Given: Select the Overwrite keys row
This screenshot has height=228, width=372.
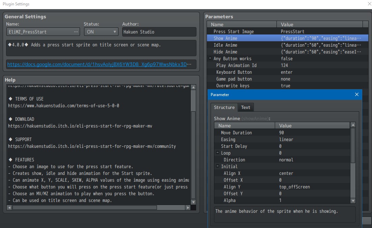Looking at the screenshot, I should tap(288, 86).
